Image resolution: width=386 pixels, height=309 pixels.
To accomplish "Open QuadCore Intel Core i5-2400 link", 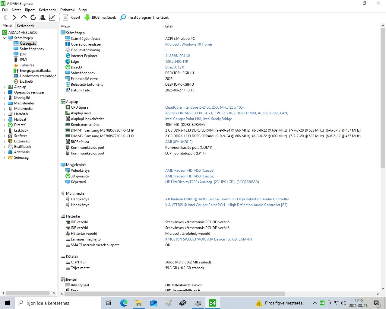I will (x=204, y=107).
